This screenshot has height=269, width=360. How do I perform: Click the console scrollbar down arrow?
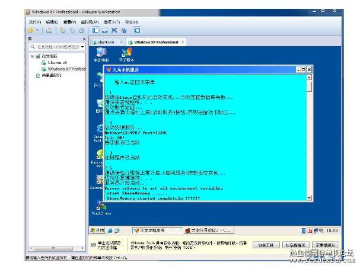pos(309,198)
